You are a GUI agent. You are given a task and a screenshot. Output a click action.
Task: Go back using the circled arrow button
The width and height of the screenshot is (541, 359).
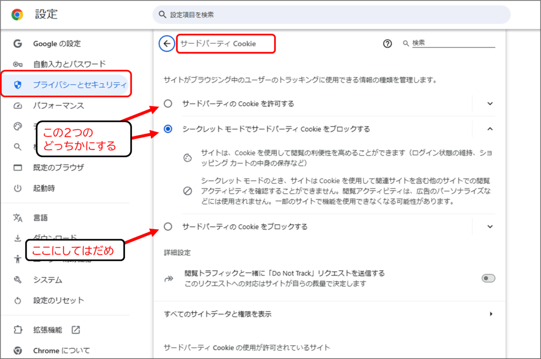coord(167,44)
